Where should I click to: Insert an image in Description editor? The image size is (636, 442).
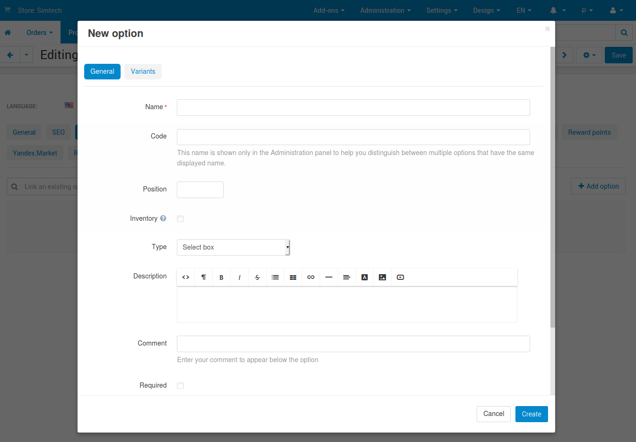tap(383, 277)
